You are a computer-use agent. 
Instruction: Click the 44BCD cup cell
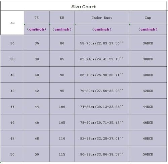point(148,107)
